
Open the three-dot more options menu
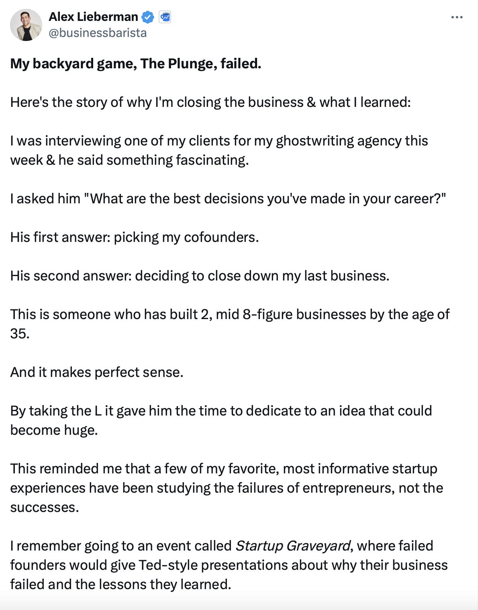(457, 17)
